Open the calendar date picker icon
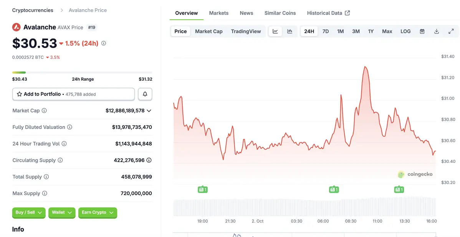This screenshot has height=237, width=460. (422, 31)
